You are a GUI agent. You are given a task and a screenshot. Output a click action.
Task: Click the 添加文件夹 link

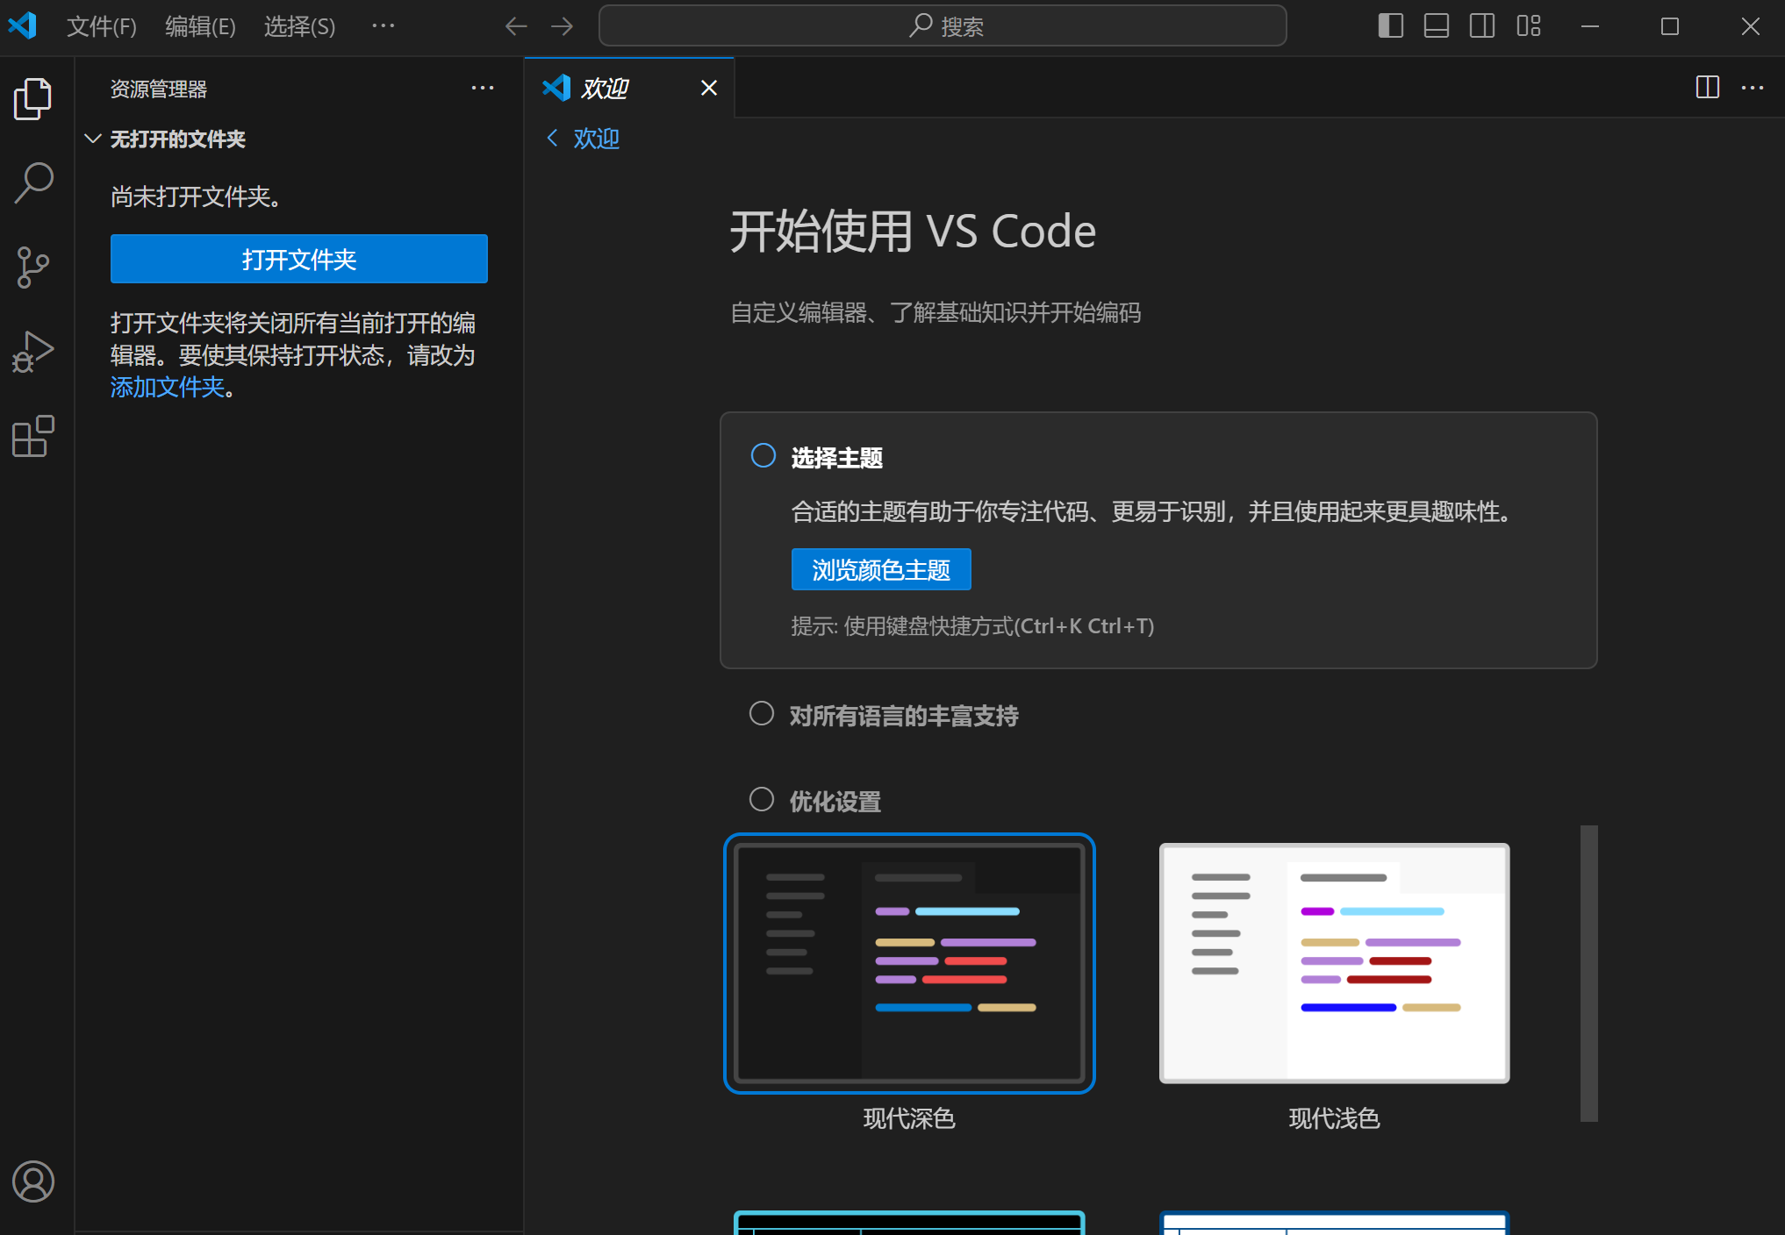point(167,387)
